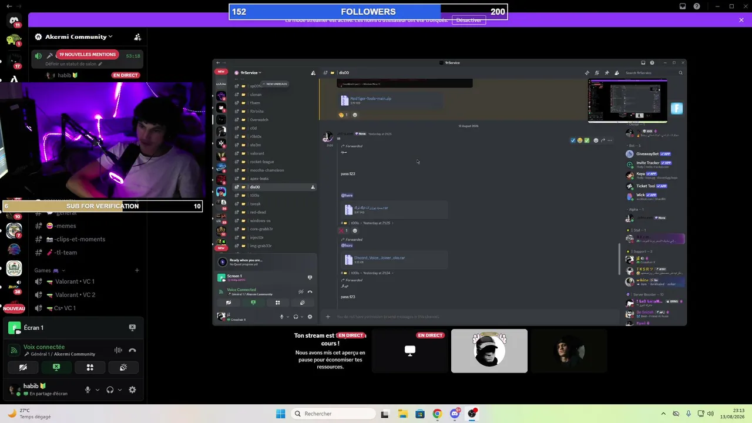Toggle camera button in outer voice panel

click(23, 367)
